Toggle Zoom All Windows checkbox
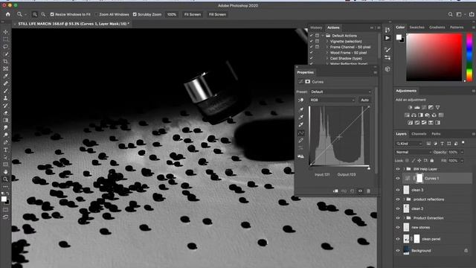Image resolution: width=476 pixels, height=268 pixels. [x=96, y=14]
